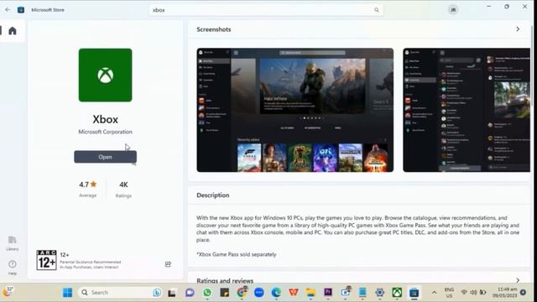Click the green Xbox app logo
This screenshot has height=302, width=537.
[105, 75]
